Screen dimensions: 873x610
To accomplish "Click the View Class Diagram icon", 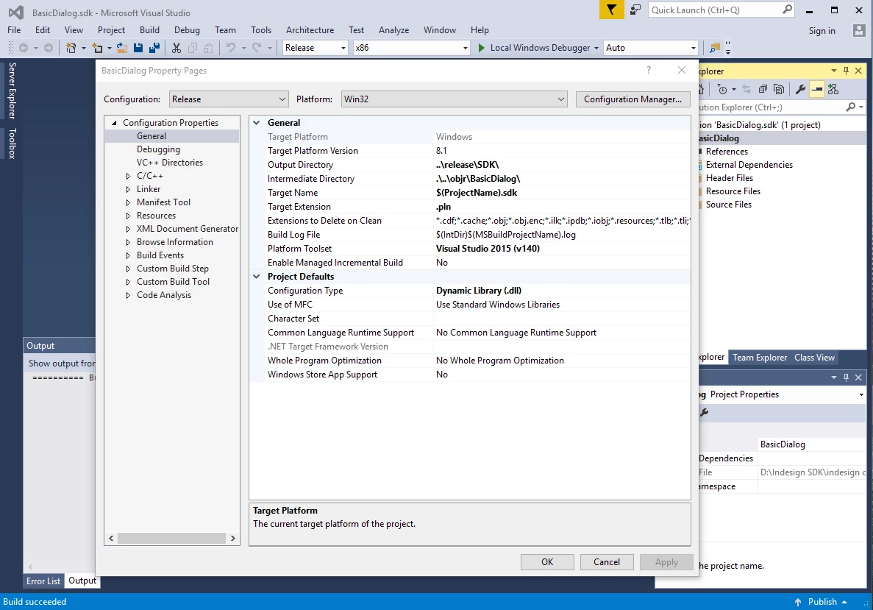I will coord(833,89).
